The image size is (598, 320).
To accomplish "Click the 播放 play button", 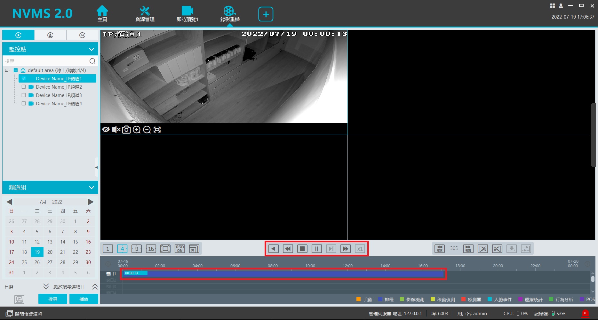I will [84, 299].
